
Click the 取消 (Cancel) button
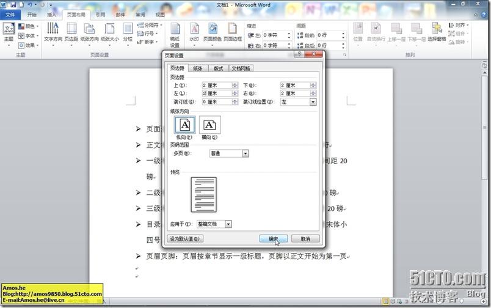305,239
